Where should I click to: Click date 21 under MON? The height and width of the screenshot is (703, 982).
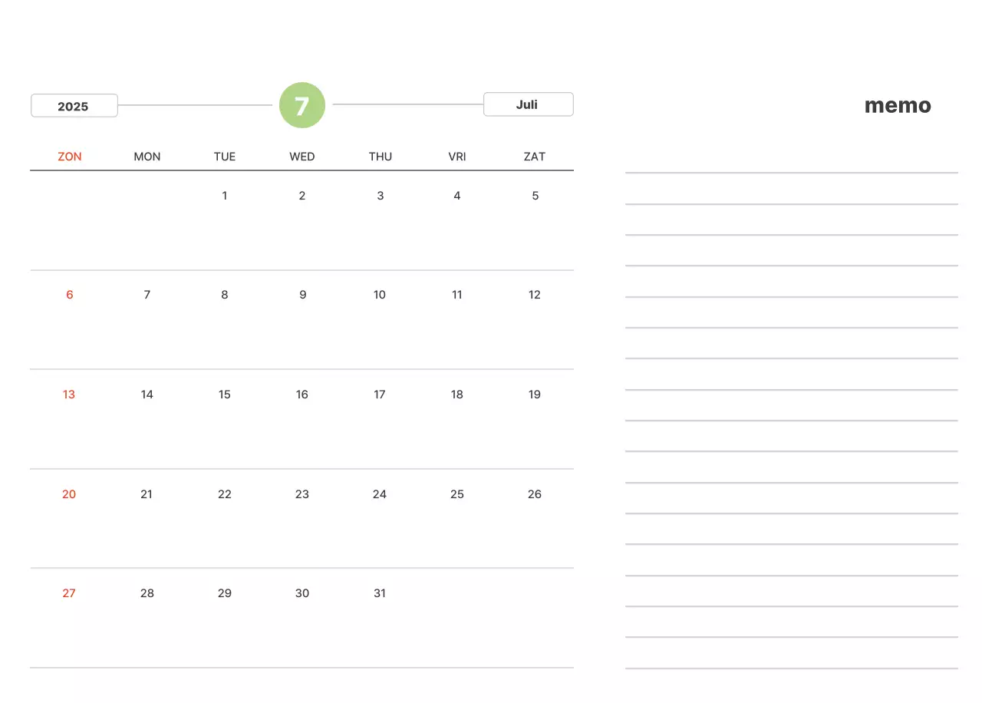pos(147,494)
